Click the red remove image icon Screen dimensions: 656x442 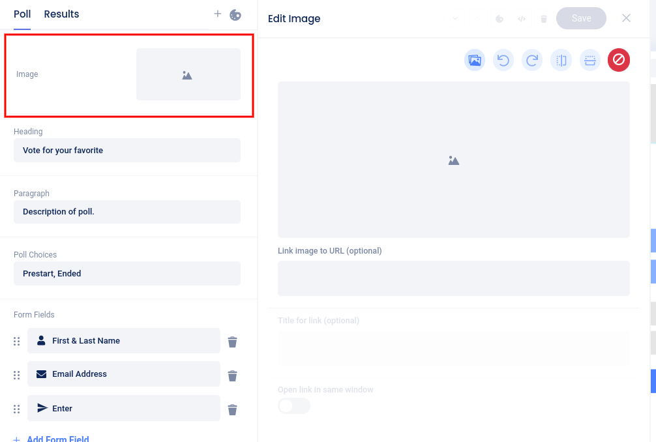point(619,61)
